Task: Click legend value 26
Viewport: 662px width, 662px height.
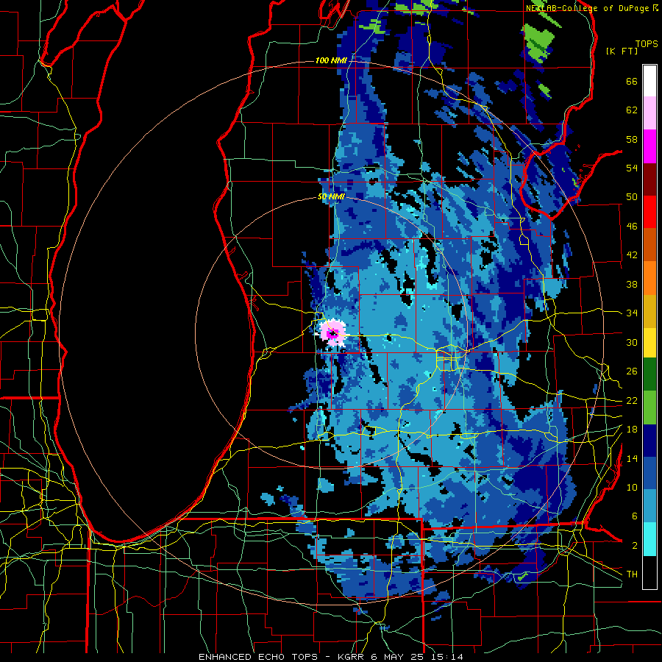Action: click(x=632, y=371)
